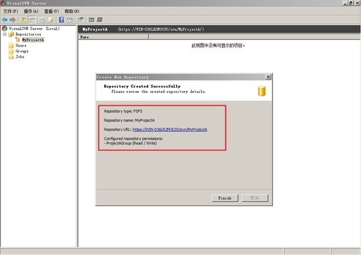Viewport: 361px width, 255px height.
Task: Click VisualSVN logo icon in title bar
Action: click(3, 3)
